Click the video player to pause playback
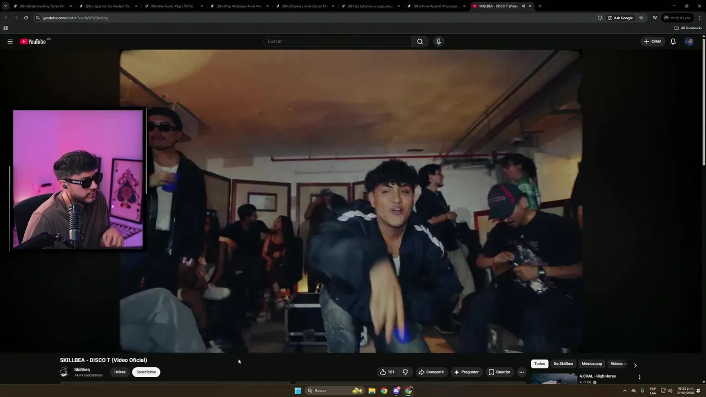706x397 pixels. tap(350, 201)
